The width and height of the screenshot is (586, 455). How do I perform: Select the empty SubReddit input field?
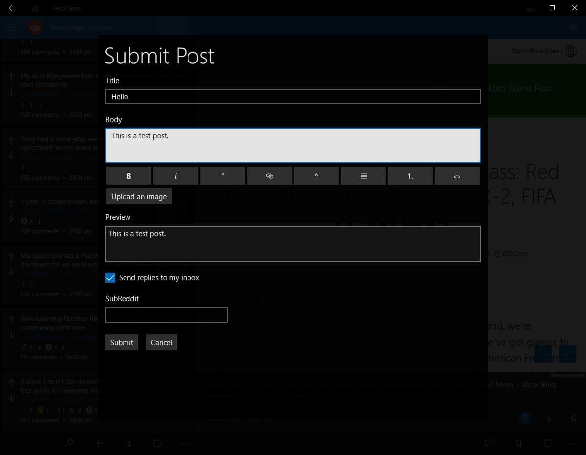coord(166,315)
